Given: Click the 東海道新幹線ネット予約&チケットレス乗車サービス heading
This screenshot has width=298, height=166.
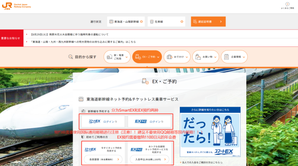Looking at the screenshot, I should pos(132,99).
